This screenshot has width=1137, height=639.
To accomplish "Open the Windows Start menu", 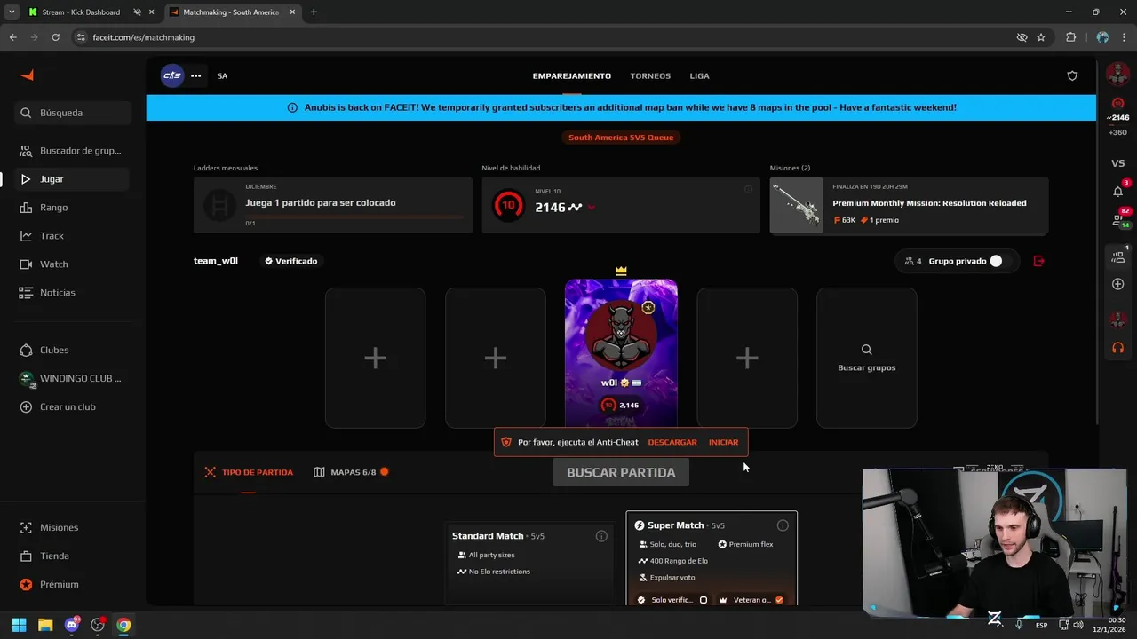I will tap(19, 625).
